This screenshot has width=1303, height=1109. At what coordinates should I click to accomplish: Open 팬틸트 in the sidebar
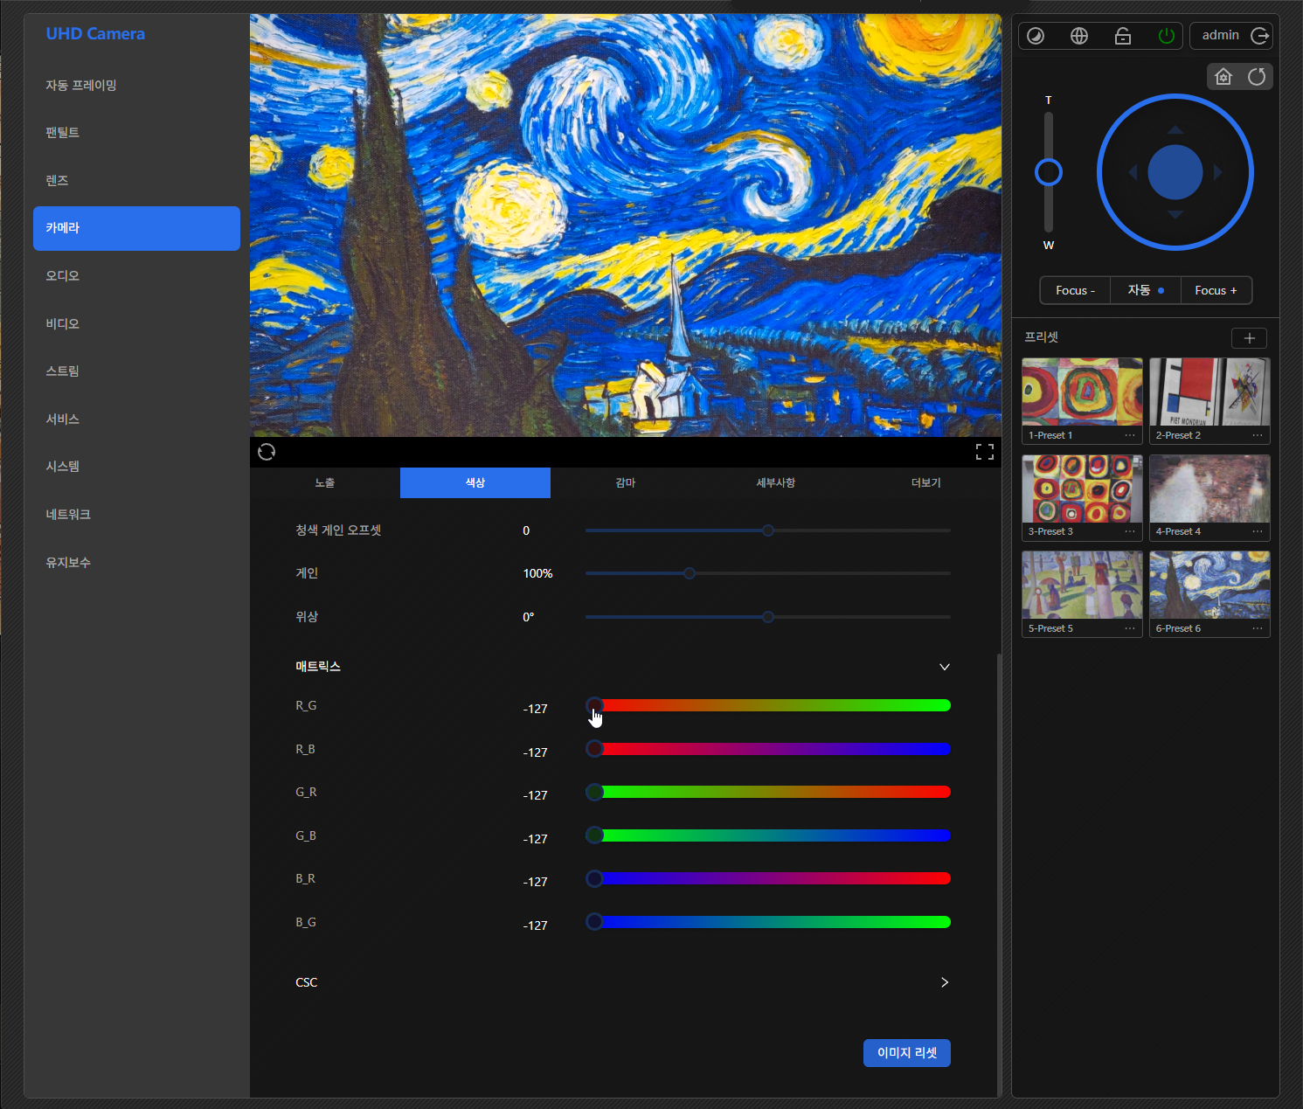click(136, 133)
